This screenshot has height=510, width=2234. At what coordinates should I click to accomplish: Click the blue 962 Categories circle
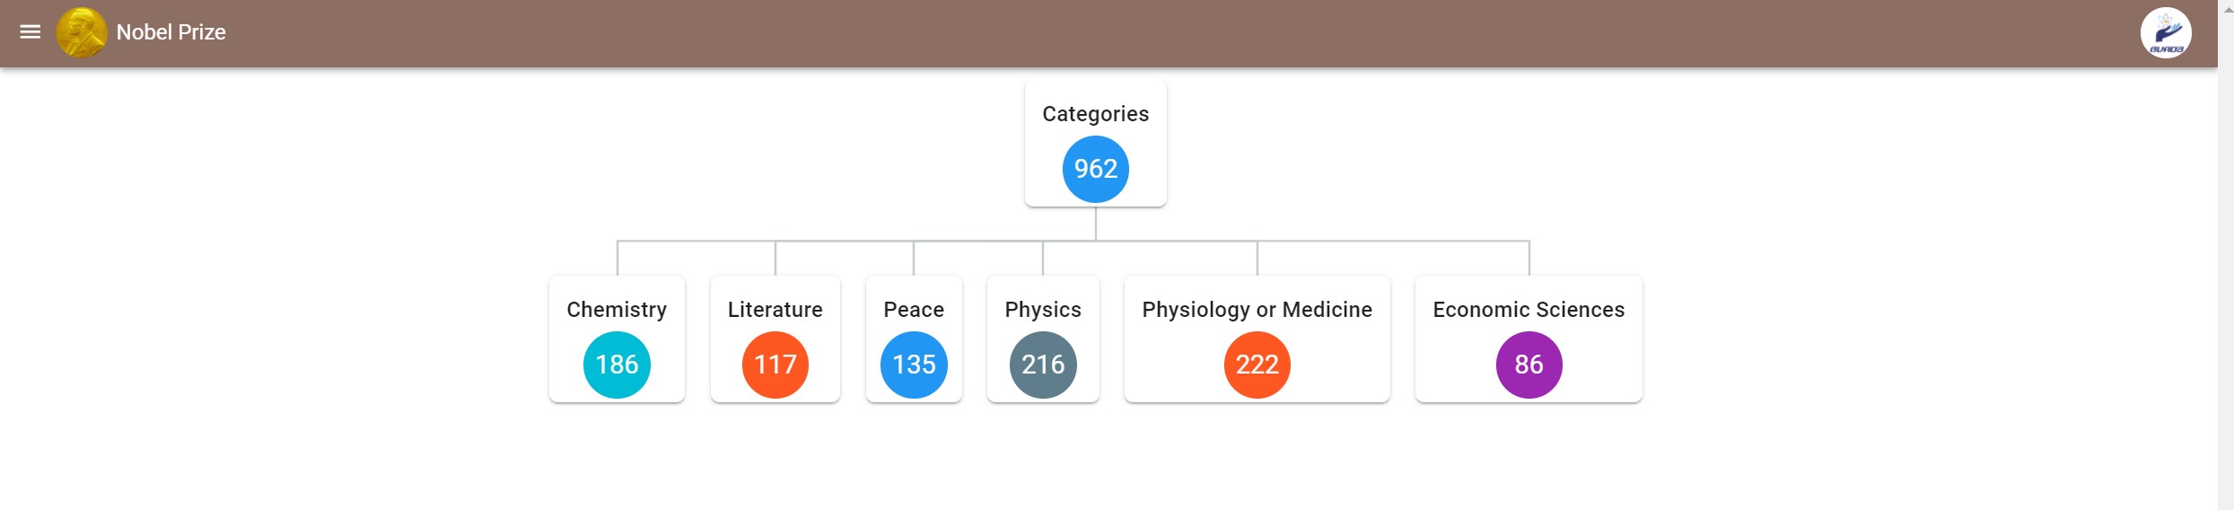pyautogui.click(x=1095, y=169)
